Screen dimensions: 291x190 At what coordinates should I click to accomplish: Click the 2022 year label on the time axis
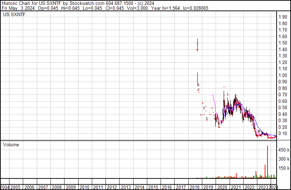[250, 188]
